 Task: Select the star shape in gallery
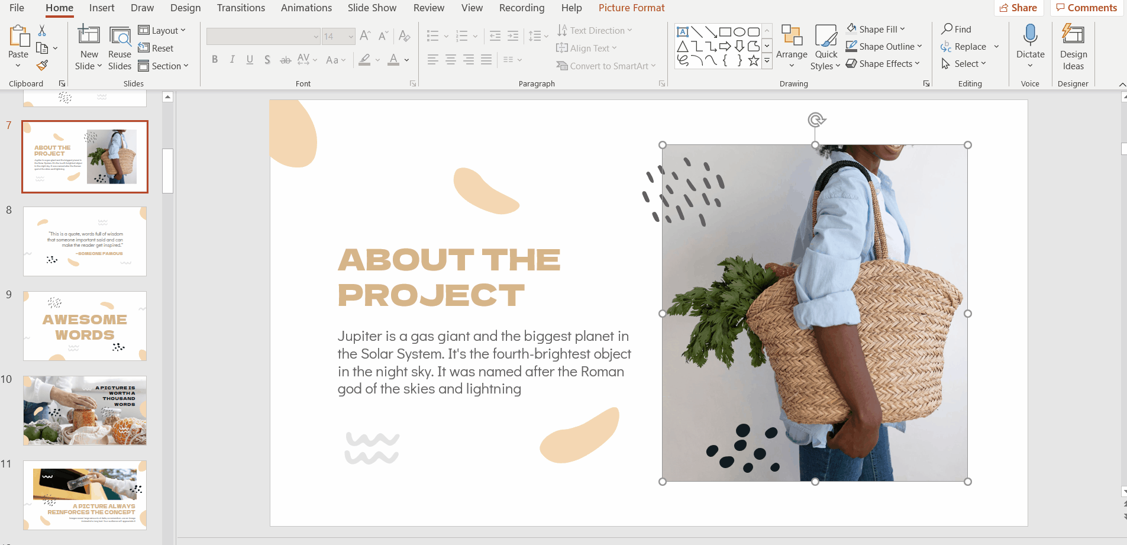click(x=753, y=61)
